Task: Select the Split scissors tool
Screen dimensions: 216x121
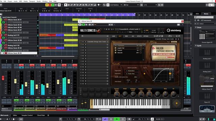Action: [77, 5]
